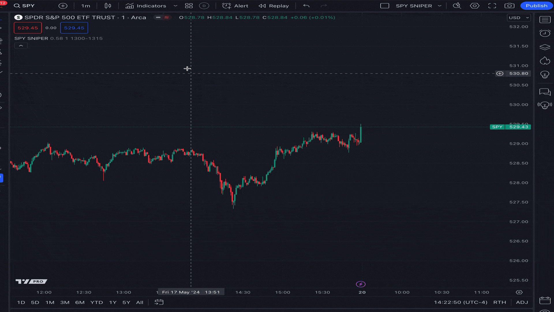Toggle the market status gray pill
Screen dimensions: 554x312
[158, 18]
